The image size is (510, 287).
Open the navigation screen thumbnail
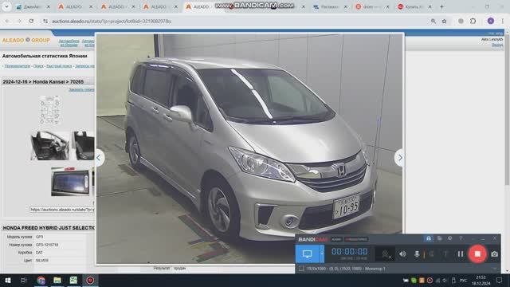[70, 182]
